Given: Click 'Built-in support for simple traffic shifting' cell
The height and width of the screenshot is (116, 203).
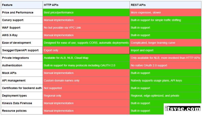Looking at the screenshot, I should (165, 20).
